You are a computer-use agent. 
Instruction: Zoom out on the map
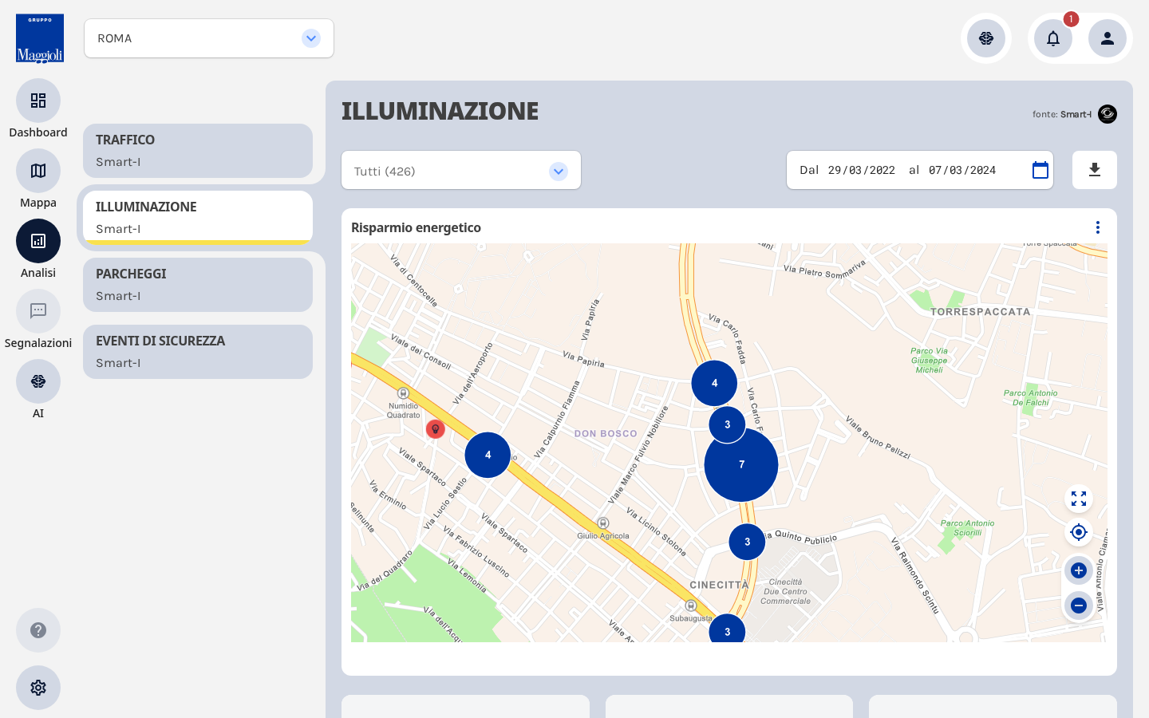pos(1079,606)
